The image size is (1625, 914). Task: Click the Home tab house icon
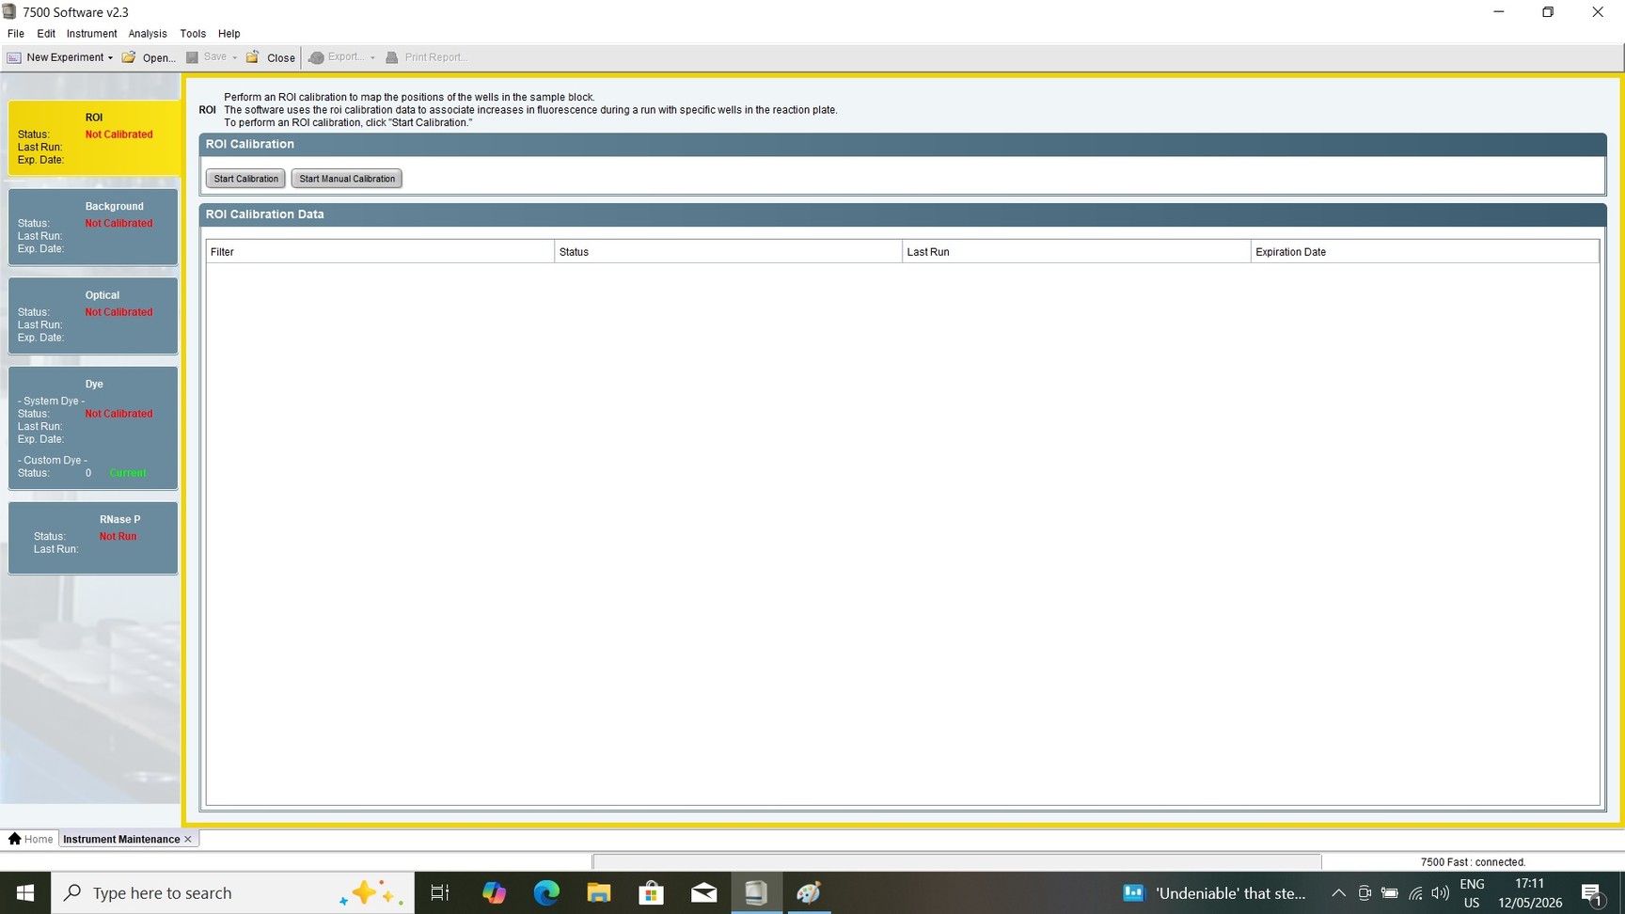coord(14,839)
